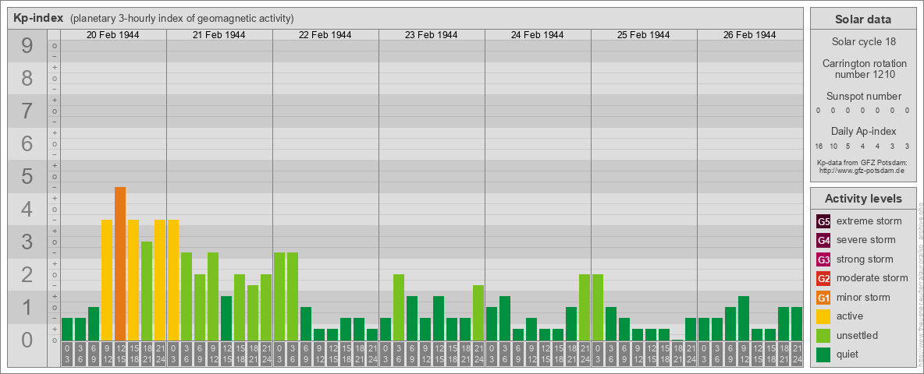924x374 pixels.
Task: Select the light green 'unsettled' legend swatch
Action: [x=823, y=335]
